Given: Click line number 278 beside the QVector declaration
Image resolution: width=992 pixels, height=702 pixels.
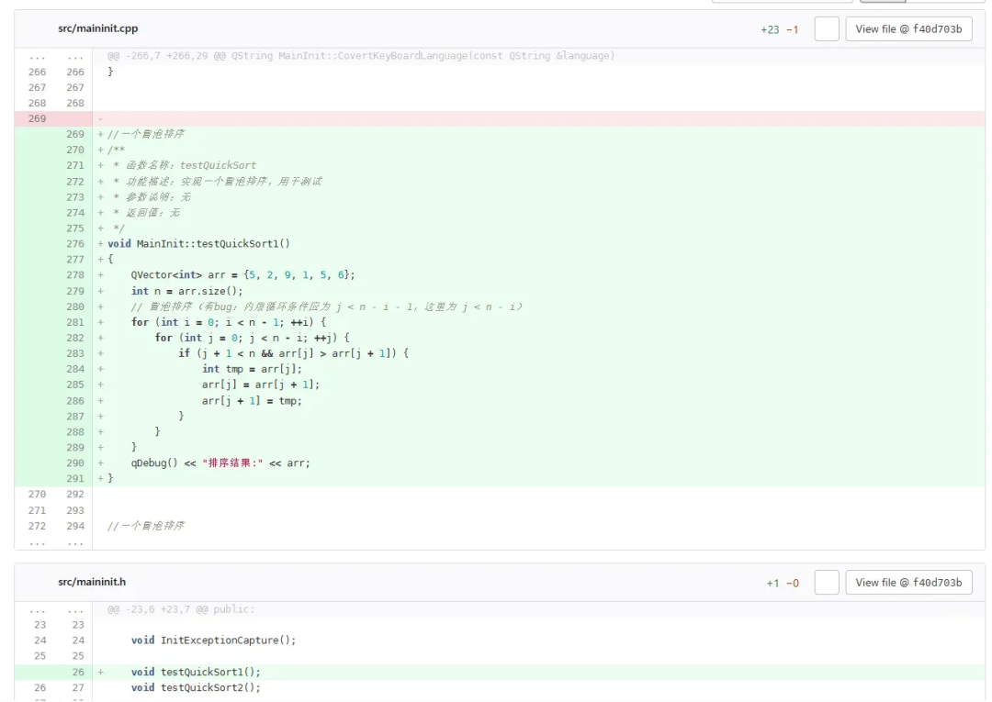Looking at the screenshot, I should click(74, 275).
